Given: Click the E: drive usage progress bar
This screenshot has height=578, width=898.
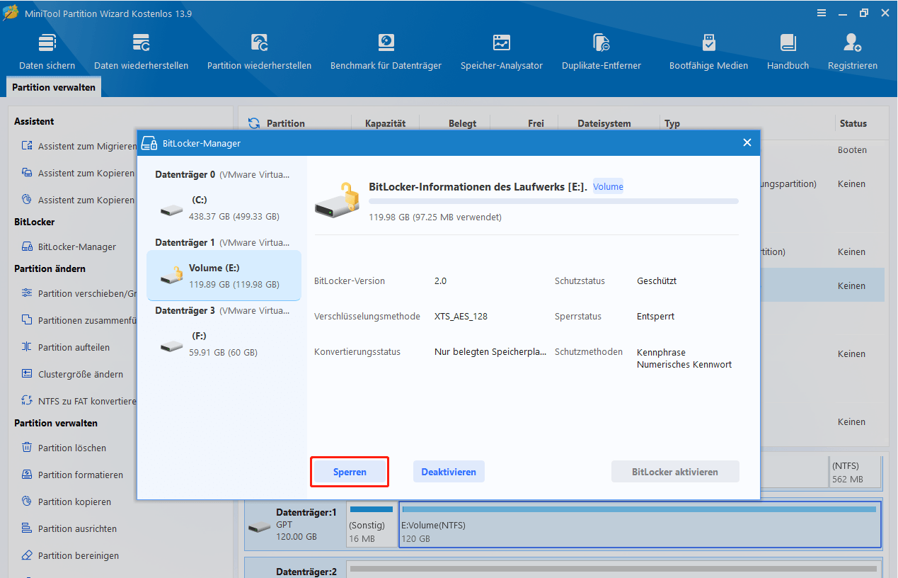Looking at the screenshot, I should [x=553, y=201].
